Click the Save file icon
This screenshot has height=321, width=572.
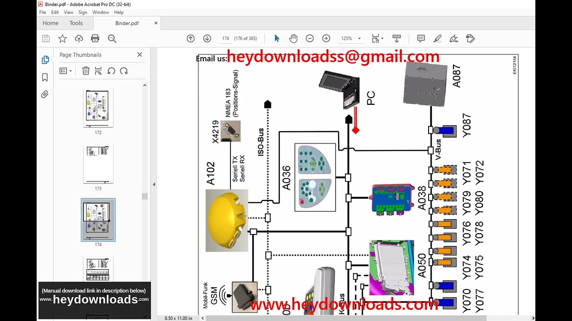click(46, 39)
